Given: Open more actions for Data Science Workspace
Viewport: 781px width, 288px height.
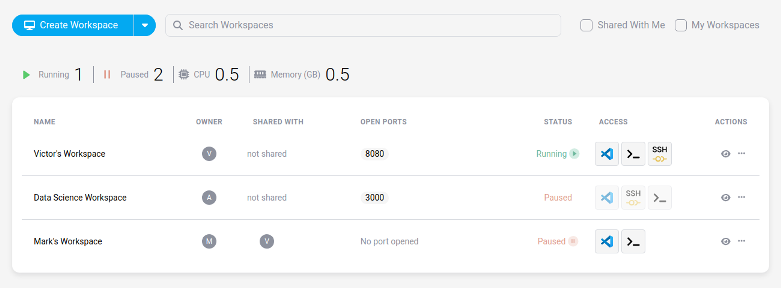Looking at the screenshot, I should point(742,197).
